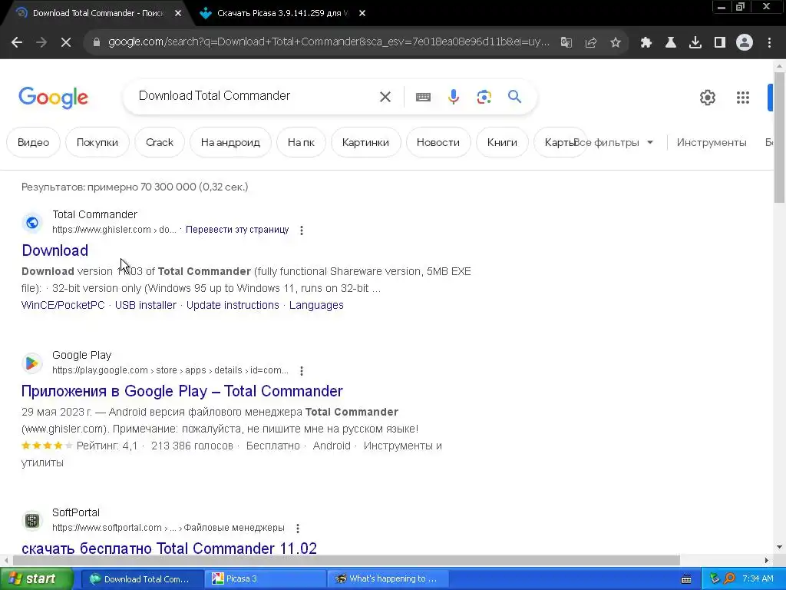Filter results by Книги
786x590 pixels.
[502, 142]
